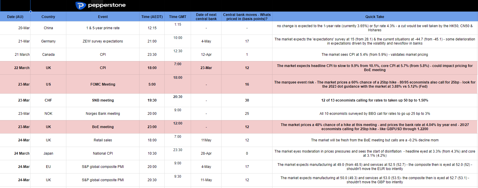Select the Central bank moves header
478x188 pixels.
tap(247, 17)
